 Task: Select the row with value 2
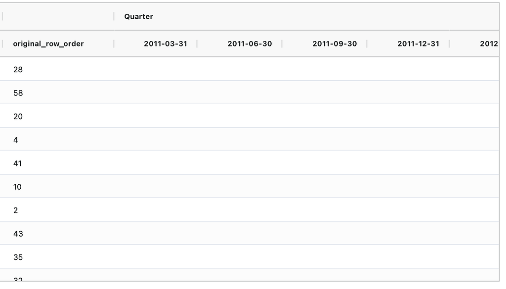pyautogui.click(x=16, y=210)
